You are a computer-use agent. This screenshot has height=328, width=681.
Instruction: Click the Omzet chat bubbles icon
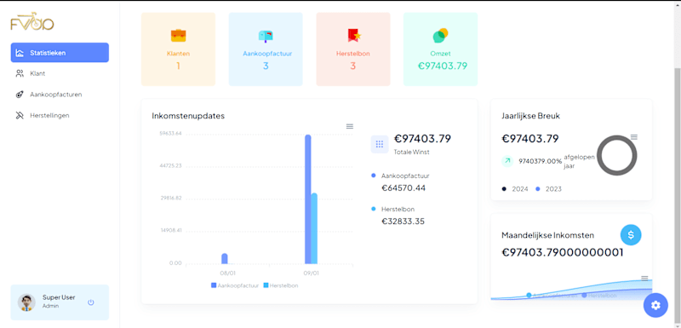(440, 35)
